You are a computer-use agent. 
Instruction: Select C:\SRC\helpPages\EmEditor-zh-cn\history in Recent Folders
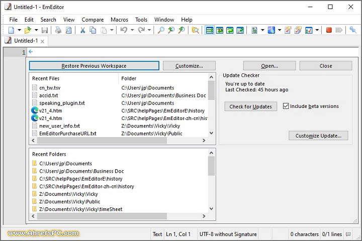point(86,186)
